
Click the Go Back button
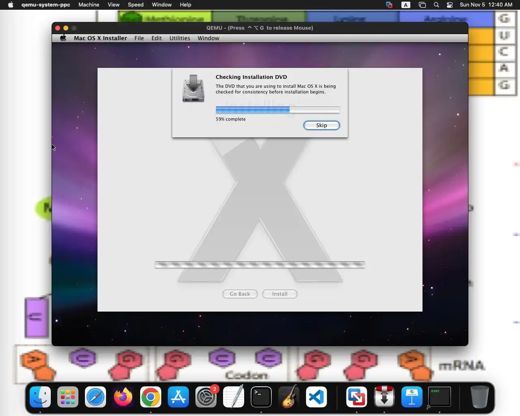click(x=240, y=294)
